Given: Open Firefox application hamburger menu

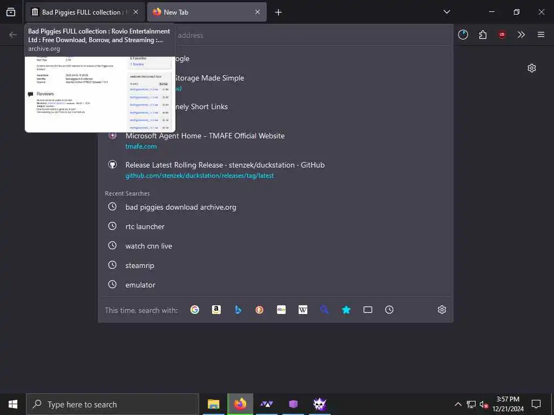Looking at the screenshot, I should point(541,35).
